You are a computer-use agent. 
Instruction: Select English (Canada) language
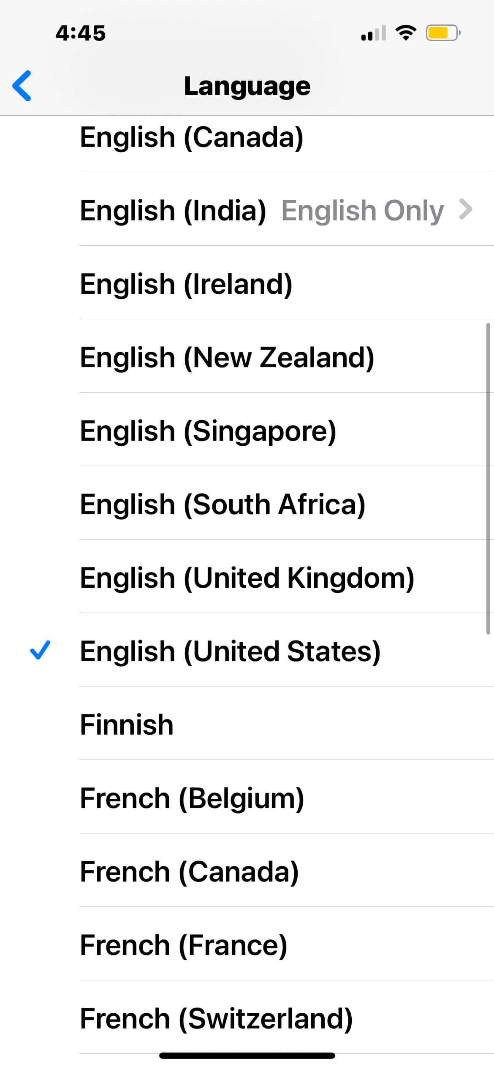click(x=192, y=137)
